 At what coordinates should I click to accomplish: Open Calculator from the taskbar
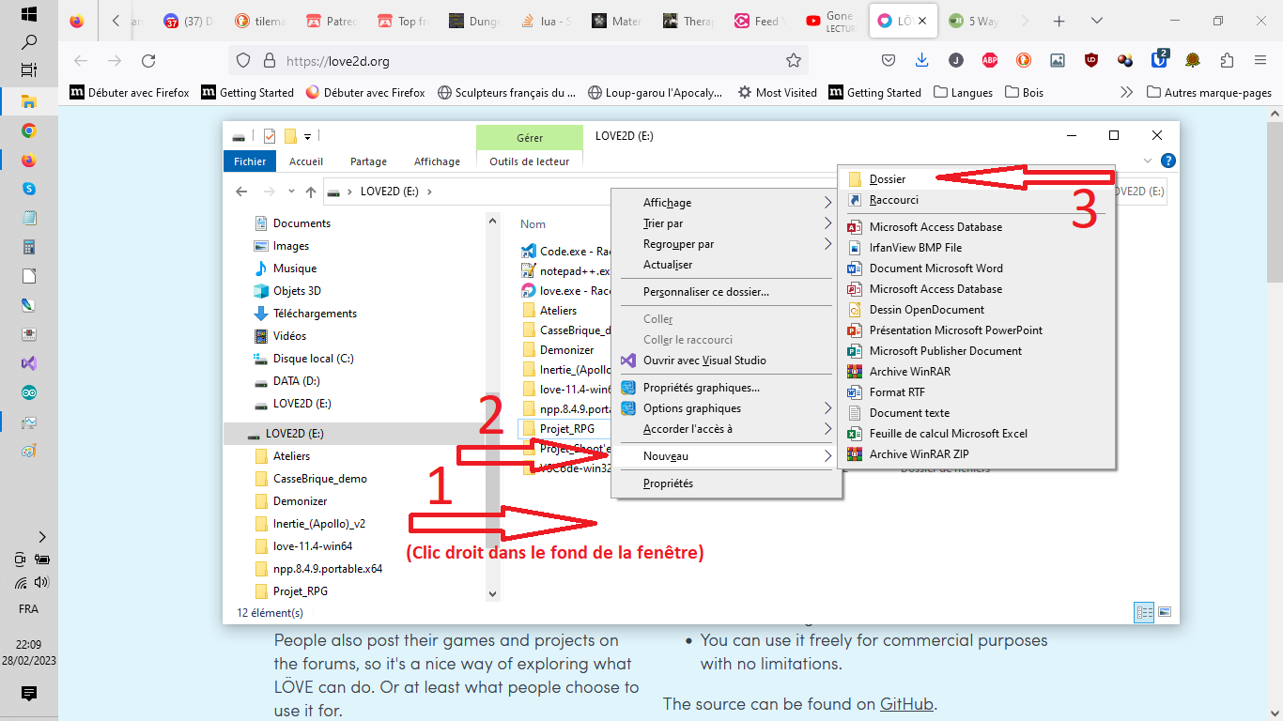(x=29, y=248)
